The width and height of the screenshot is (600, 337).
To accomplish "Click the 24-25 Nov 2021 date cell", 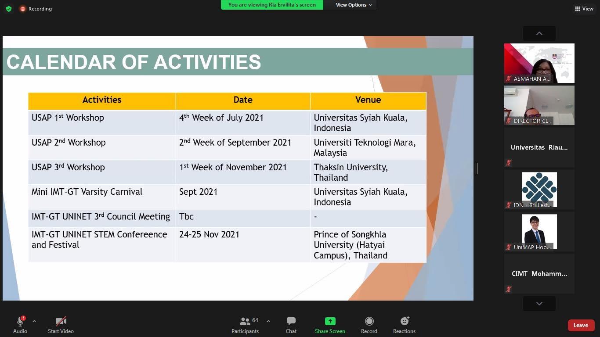I will click(x=243, y=244).
